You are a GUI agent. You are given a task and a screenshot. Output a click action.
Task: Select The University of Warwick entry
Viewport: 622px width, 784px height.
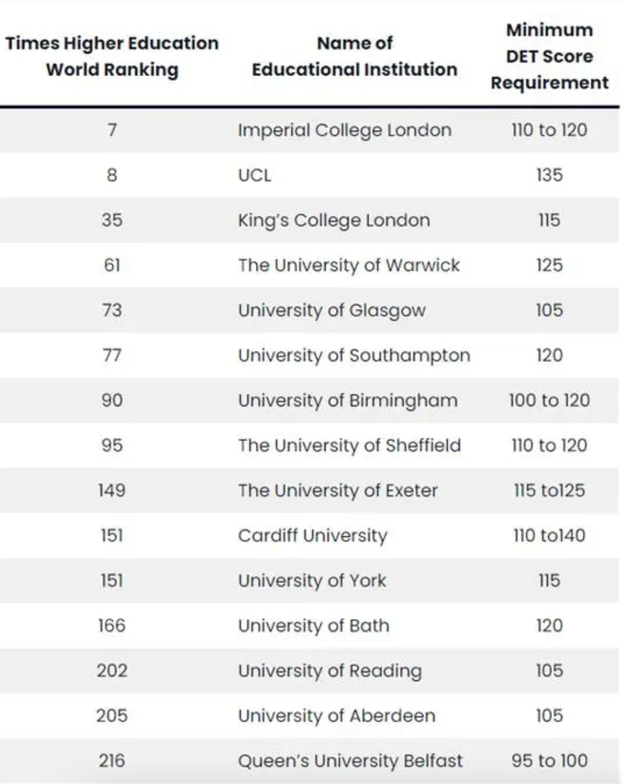coord(348,265)
